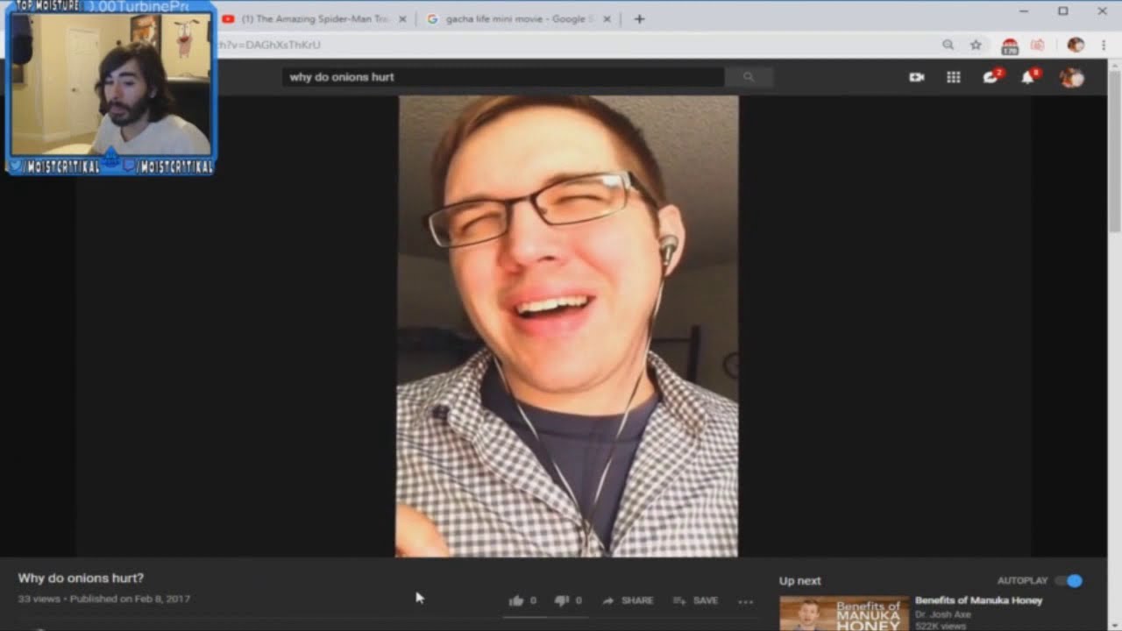Bookmark this page with the star icon
This screenshot has width=1122, height=631.
[976, 45]
